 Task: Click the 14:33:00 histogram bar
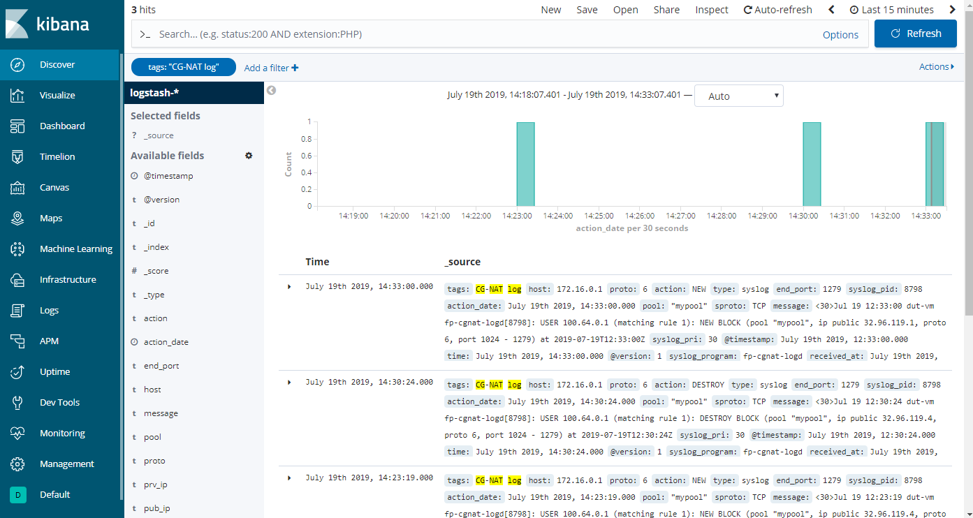[x=935, y=164]
